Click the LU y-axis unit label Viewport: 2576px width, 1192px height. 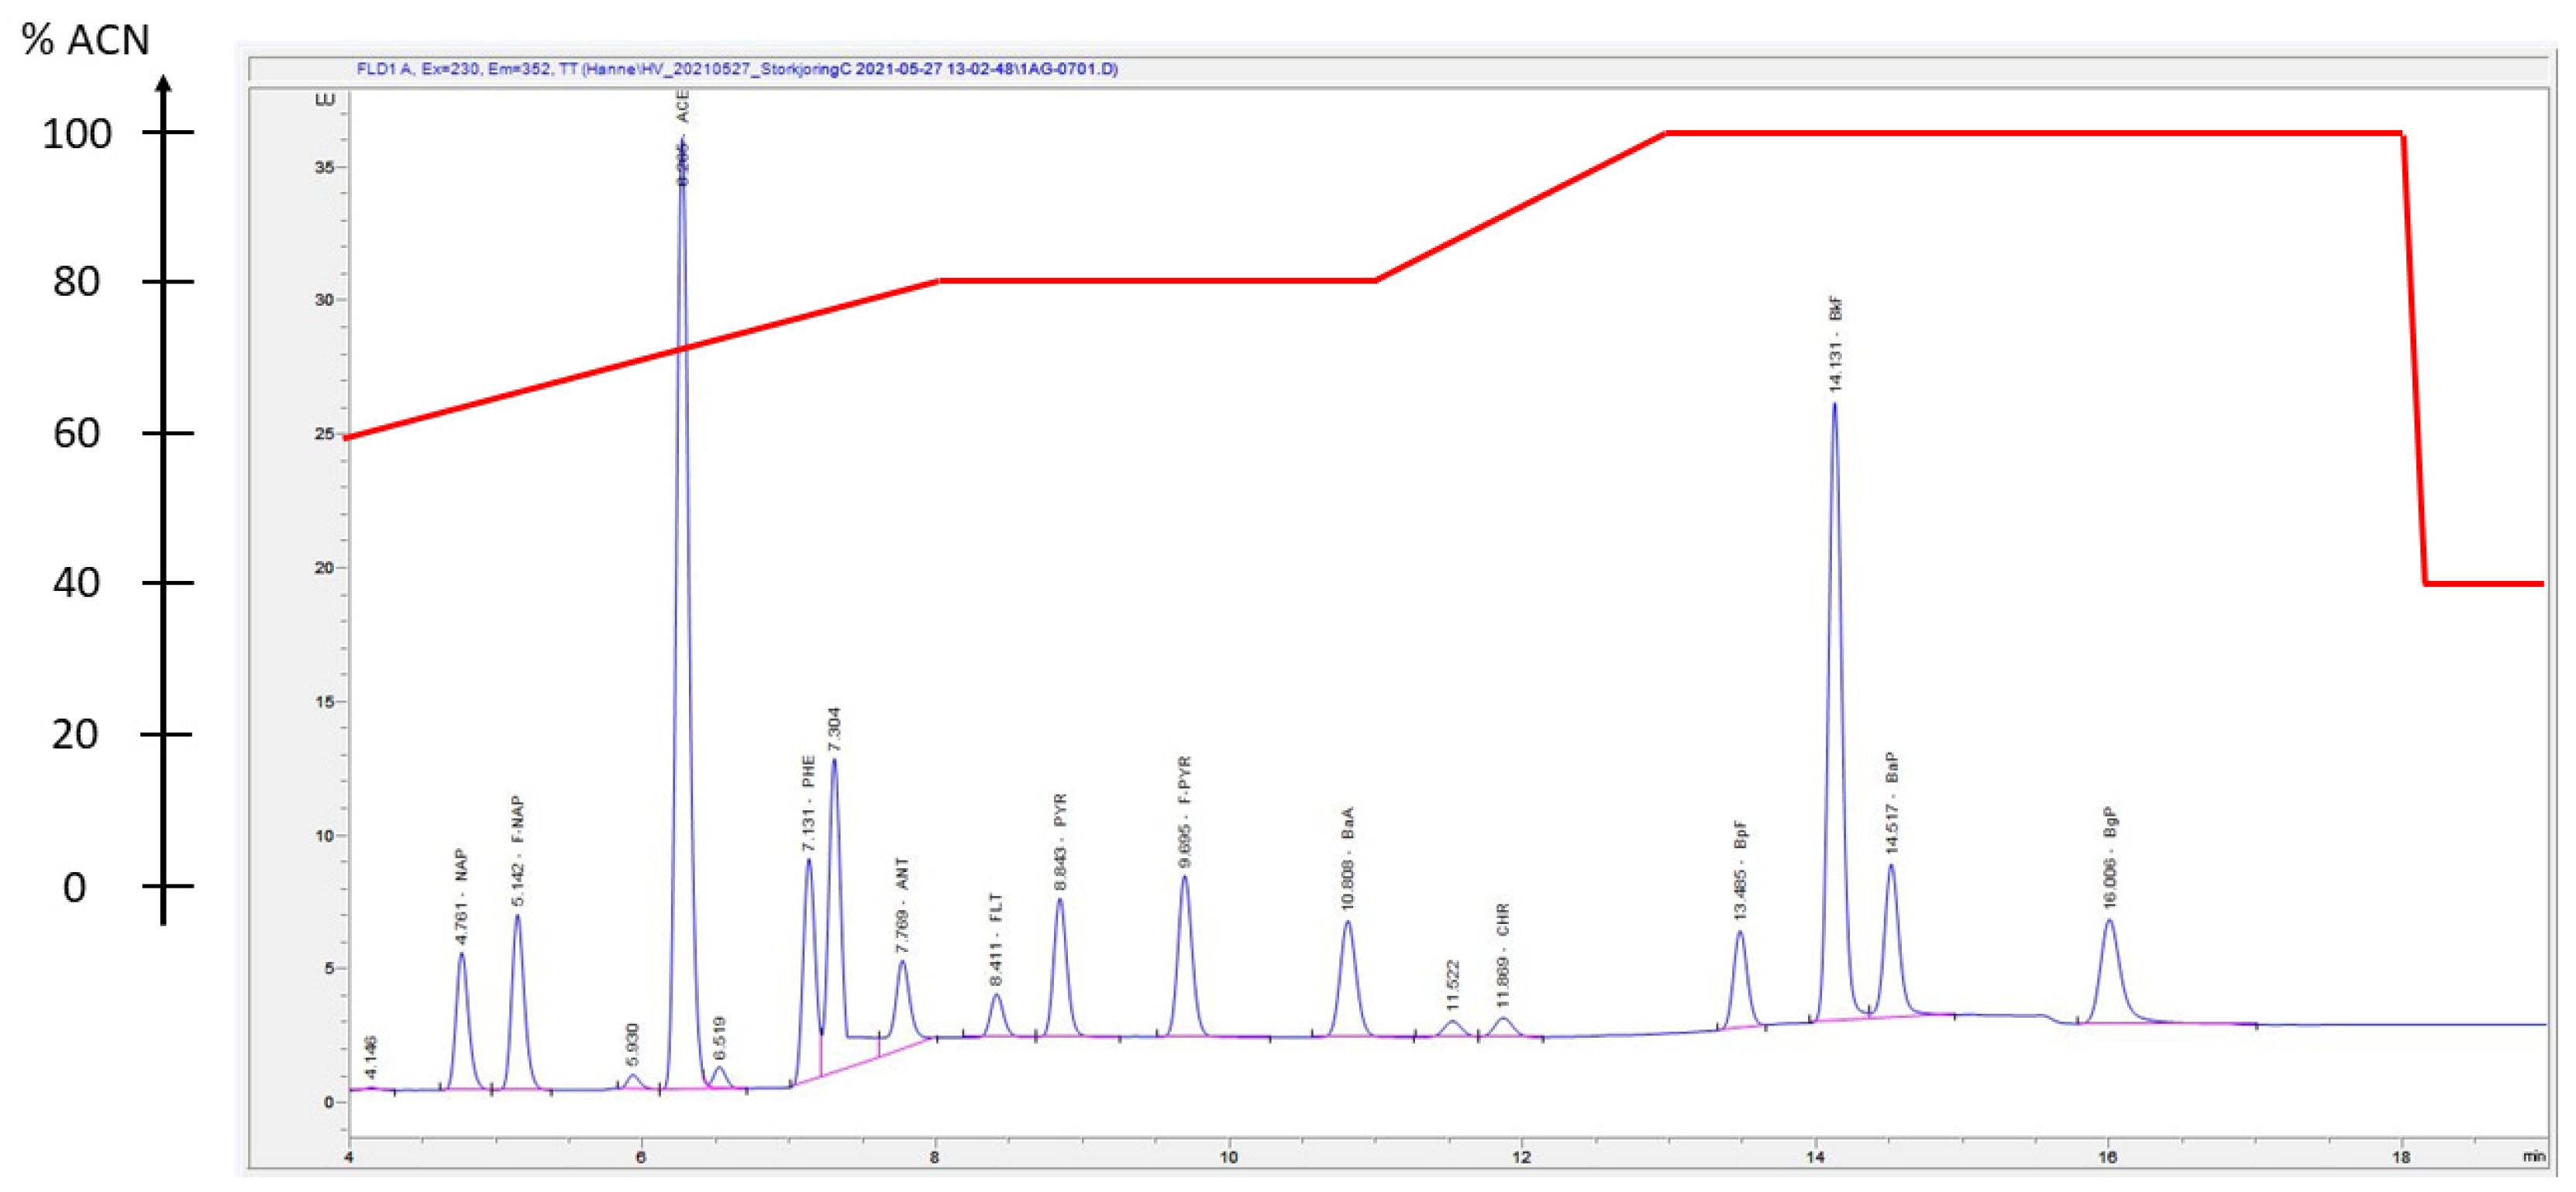325,100
